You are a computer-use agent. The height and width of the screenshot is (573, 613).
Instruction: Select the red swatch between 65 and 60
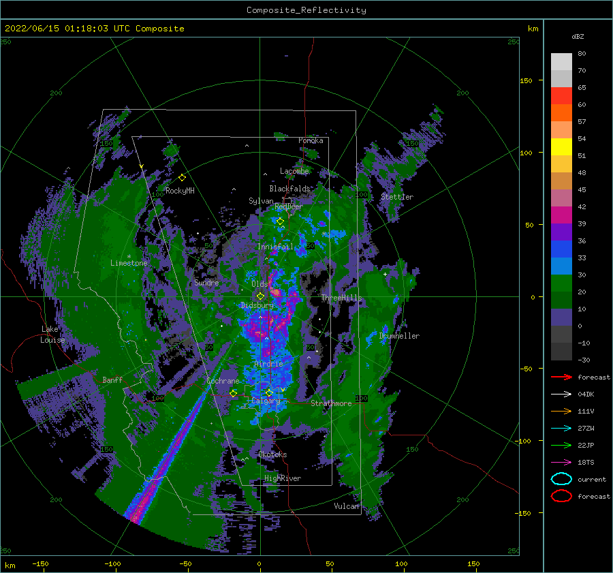point(561,96)
